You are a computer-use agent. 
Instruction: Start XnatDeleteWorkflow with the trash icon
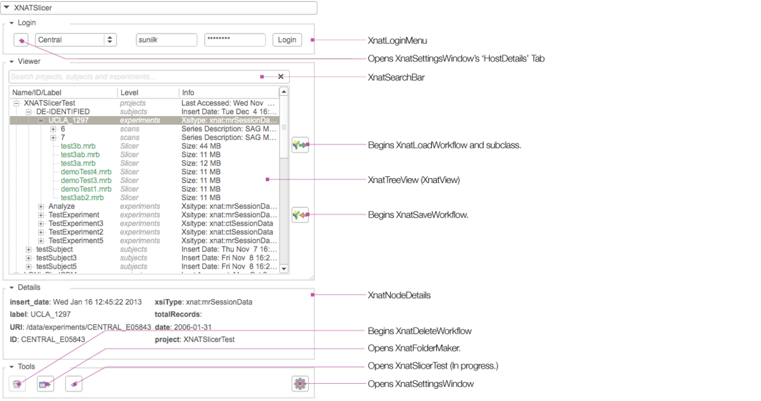tap(17, 383)
